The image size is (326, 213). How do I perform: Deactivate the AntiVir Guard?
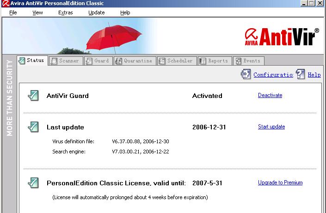coord(270,95)
